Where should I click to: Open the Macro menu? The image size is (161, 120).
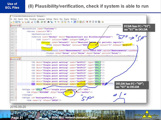click(56, 19)
